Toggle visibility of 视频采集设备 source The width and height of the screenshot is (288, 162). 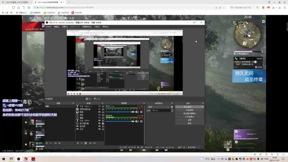pyautogui.click(x=99, y=109)
